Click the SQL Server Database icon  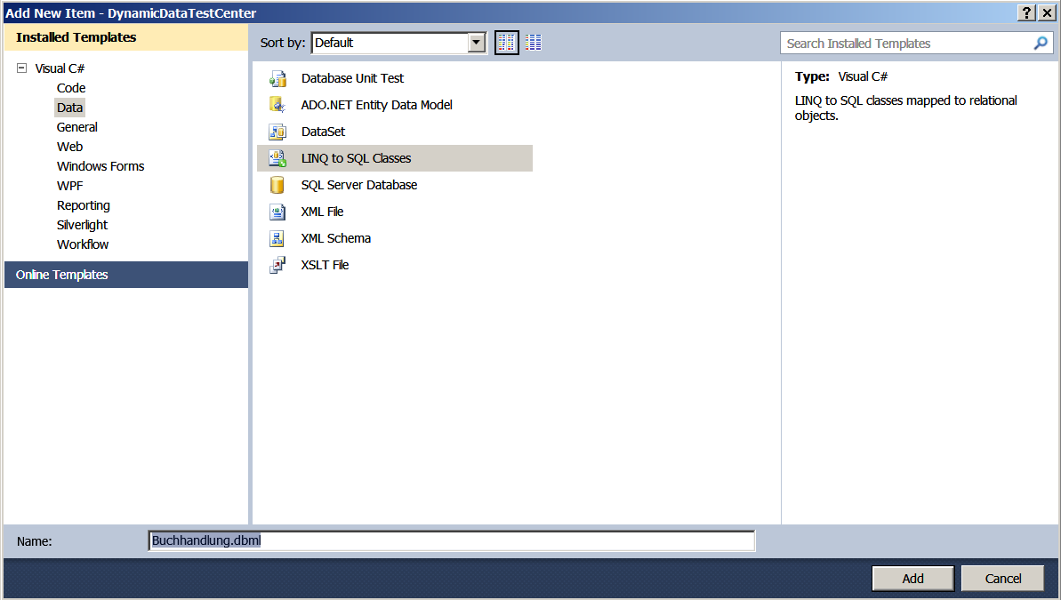coord(277,185)
